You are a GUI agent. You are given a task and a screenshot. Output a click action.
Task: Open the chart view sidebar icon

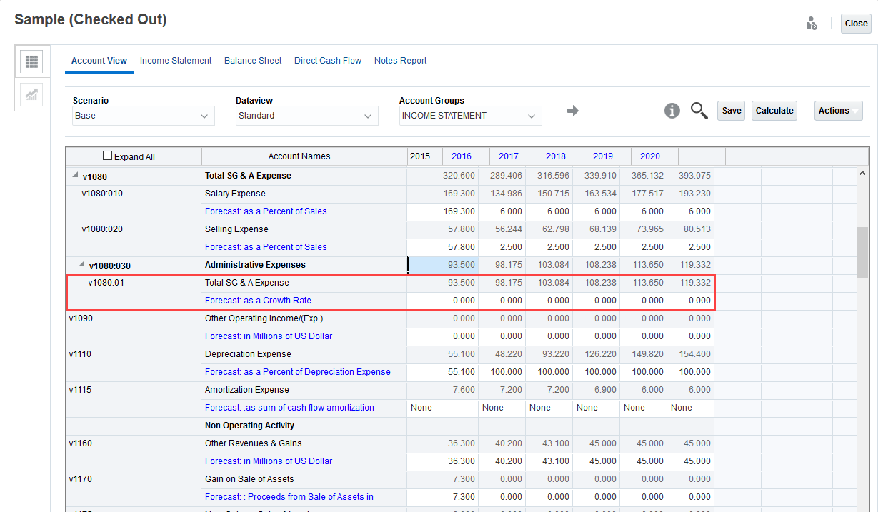31,95
